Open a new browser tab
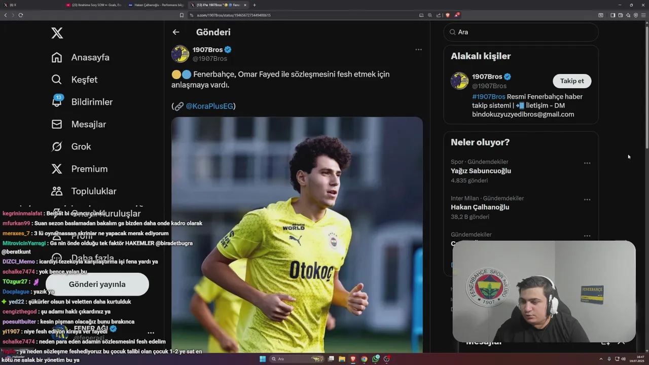Image resolution: width=649 pixels, height=365 pixels. (x=255, y=5)
